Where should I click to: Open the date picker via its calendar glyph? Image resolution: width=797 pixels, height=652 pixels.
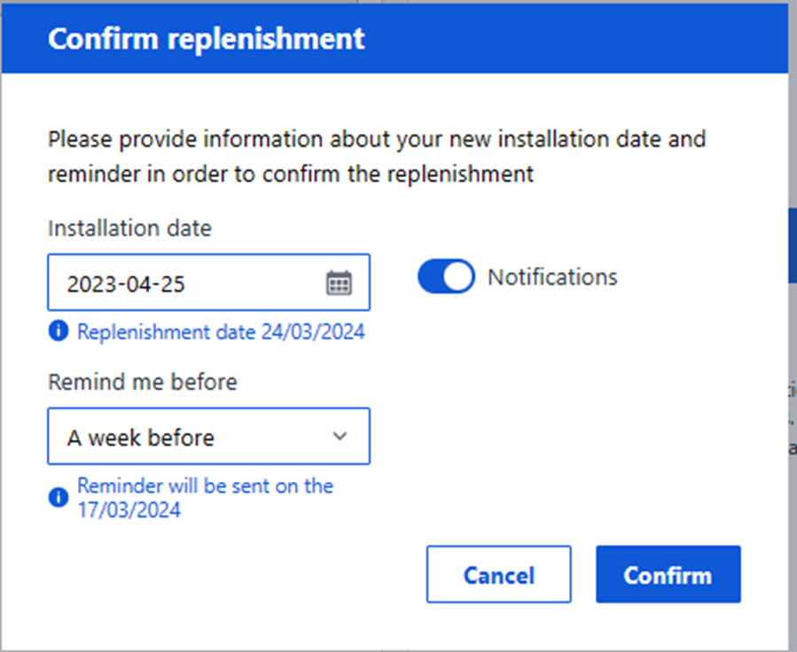click(340, 282)
